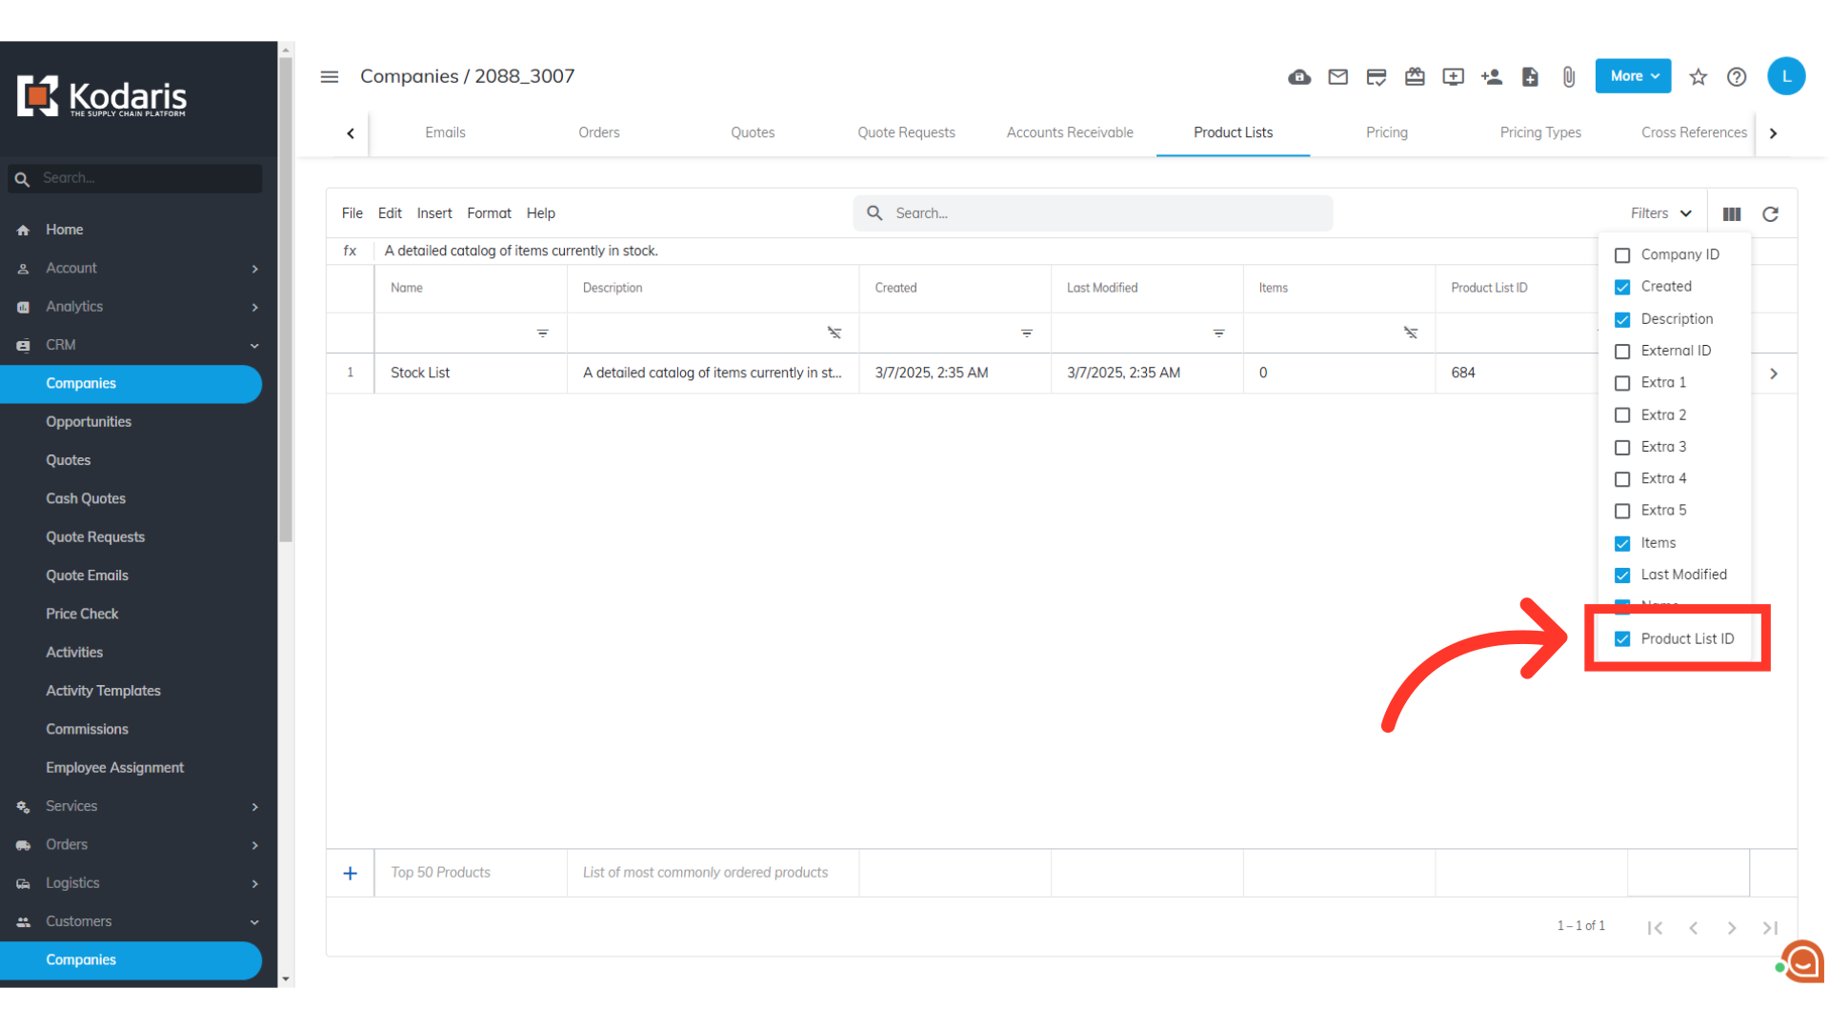Uncheck the Product List ID column
Image resolution: width=1829 pixels, height=1029 pixels.
pyautogui.click(x=1622, y=639)
